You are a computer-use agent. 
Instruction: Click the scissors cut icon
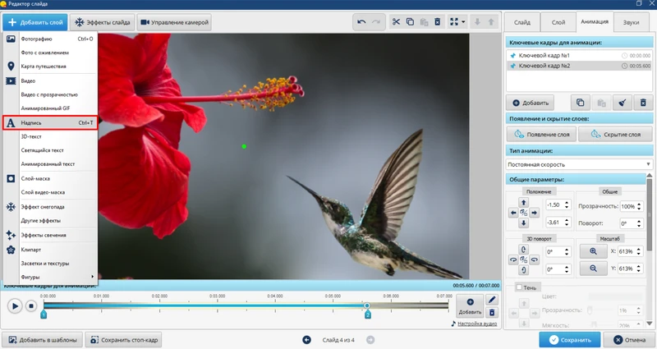tap(396, 22)
